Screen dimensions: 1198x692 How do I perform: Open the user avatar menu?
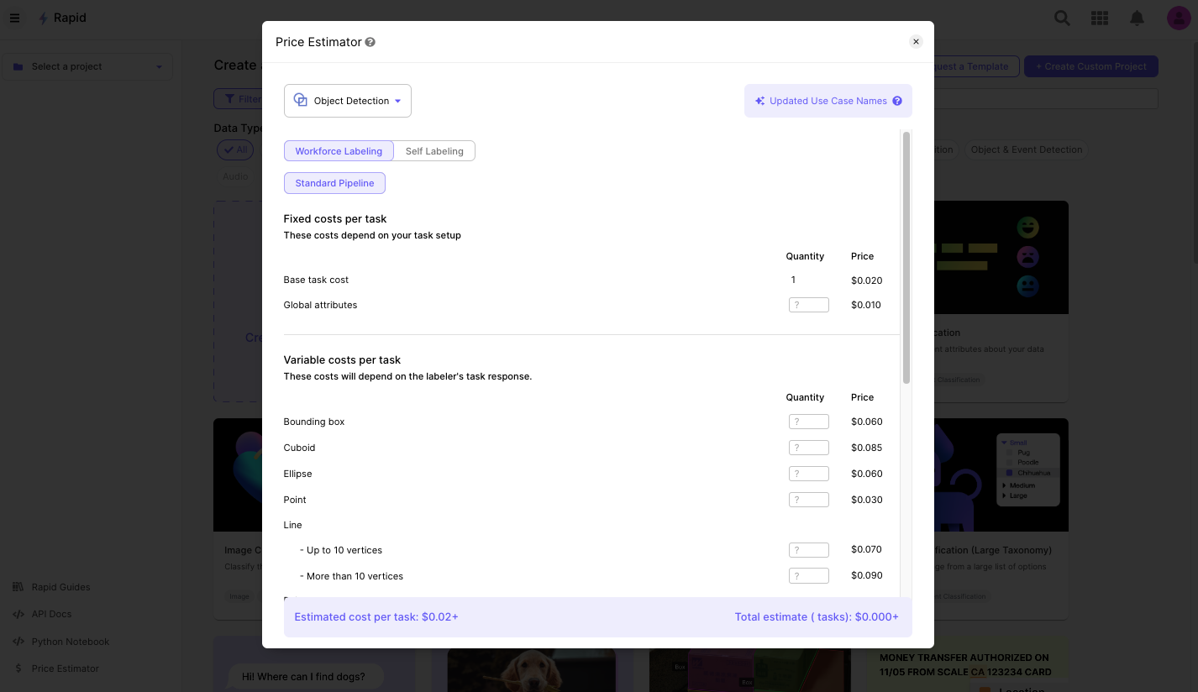click(1179, 18)
